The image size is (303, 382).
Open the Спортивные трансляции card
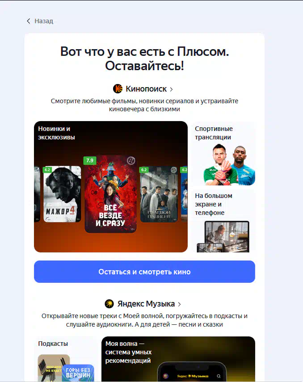(x=223, y=153)
